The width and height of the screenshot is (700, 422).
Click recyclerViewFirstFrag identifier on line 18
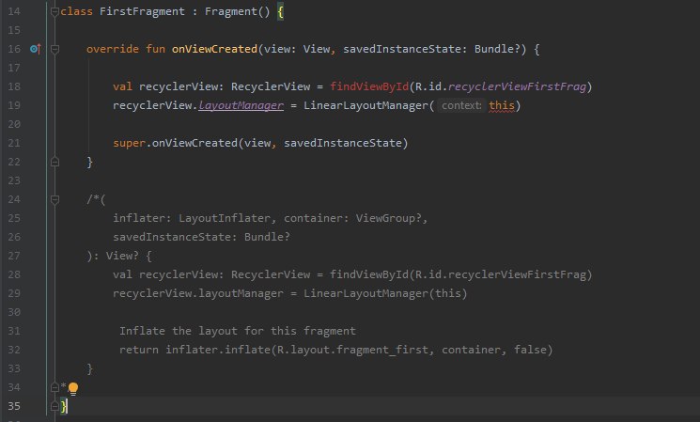click(517, 86)
